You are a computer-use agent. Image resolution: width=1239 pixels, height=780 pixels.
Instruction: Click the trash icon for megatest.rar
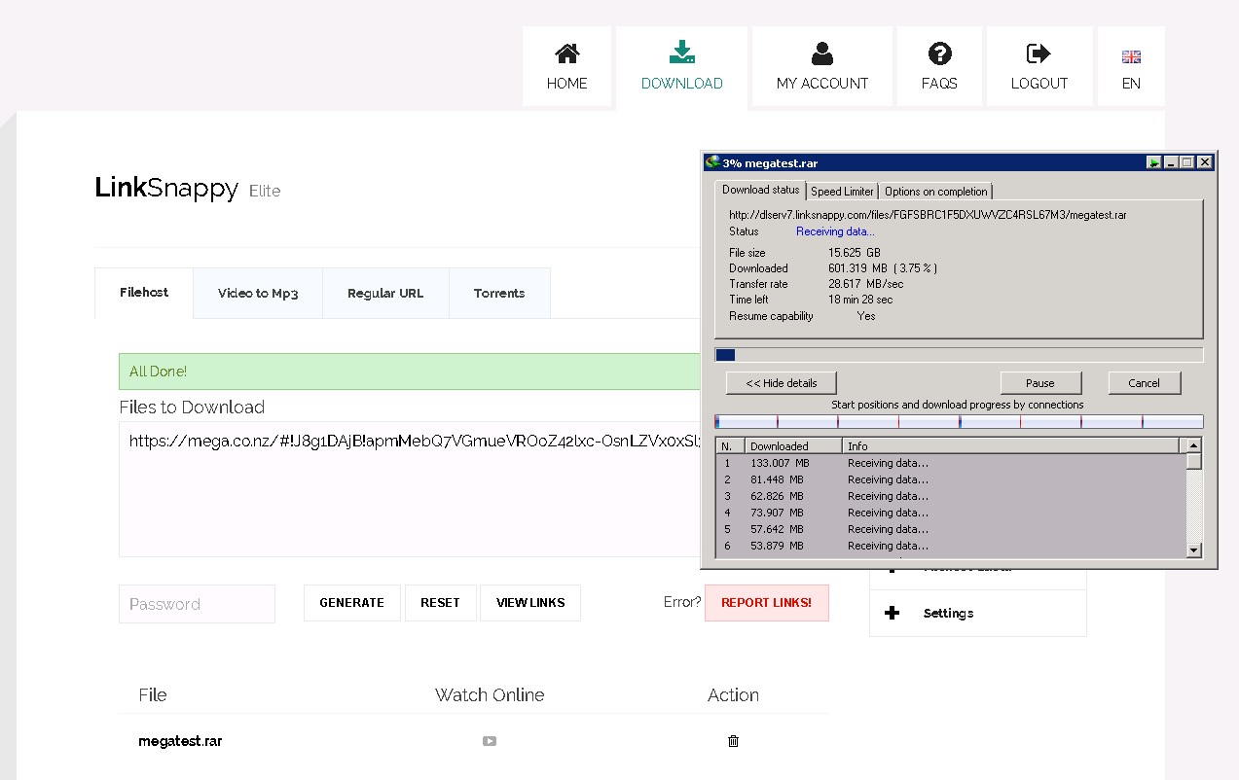pos(733,741)
